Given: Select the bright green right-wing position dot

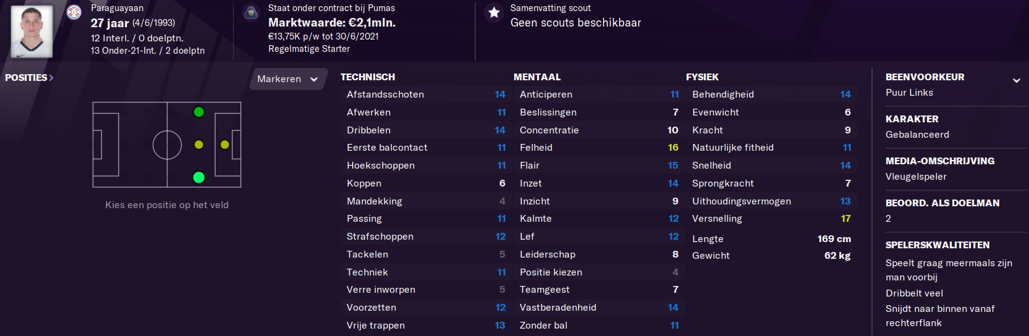Looking at the screenshot, I should 199,178.
